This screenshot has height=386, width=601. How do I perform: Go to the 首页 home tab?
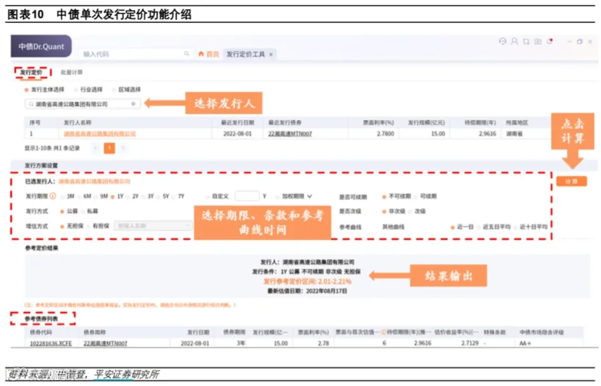pyautogui.click(x=208, y=54)
